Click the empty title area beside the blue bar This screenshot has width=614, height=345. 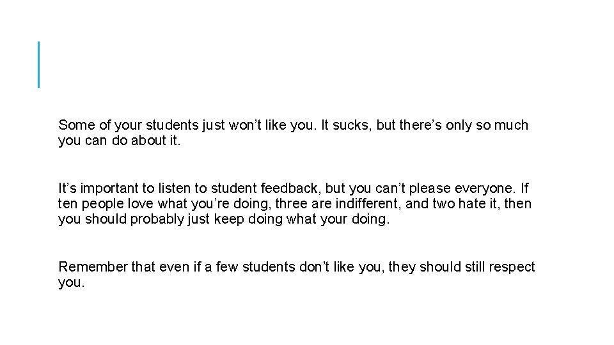[288, 64]
